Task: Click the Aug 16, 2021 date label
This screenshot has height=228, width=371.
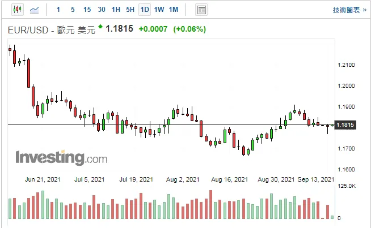Action: pyautogui.click(x=230, y=179)
